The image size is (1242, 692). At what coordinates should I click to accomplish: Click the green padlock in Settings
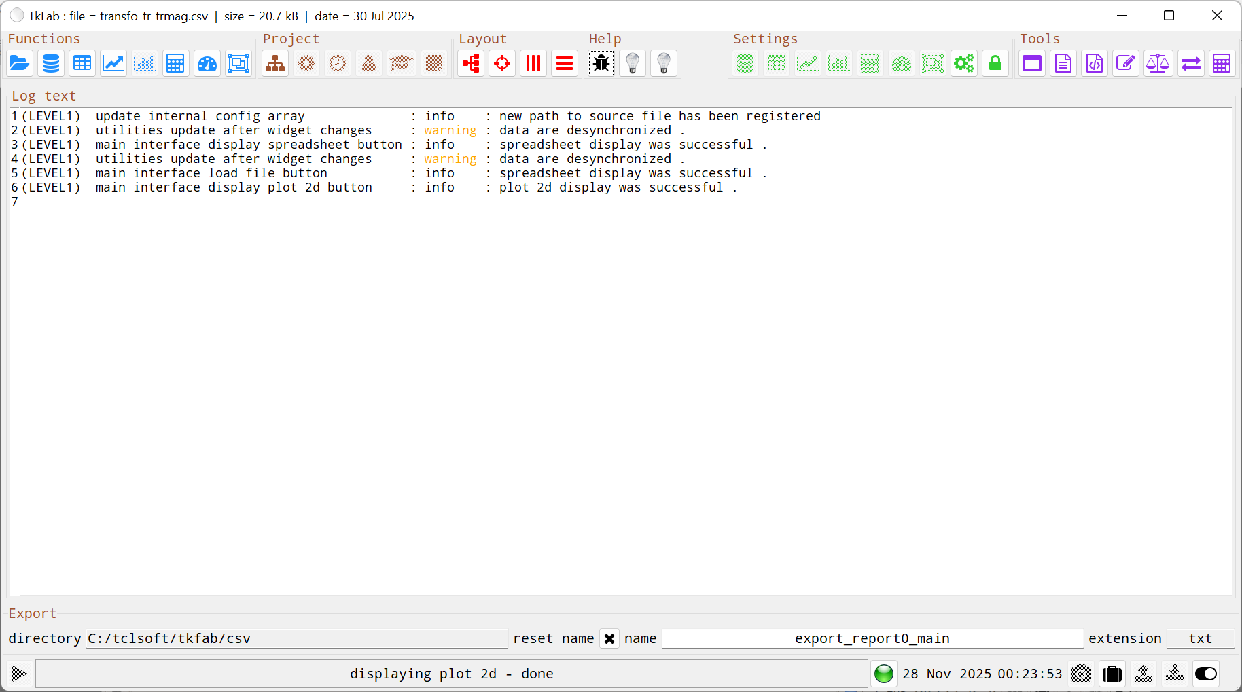995,63
